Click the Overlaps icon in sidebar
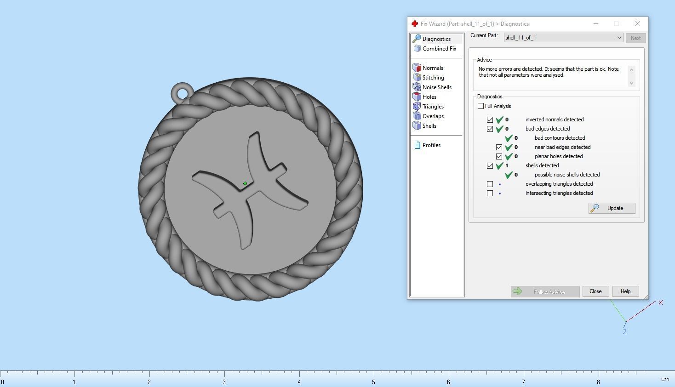The image size is (675, 387). [x=417, y=116]
